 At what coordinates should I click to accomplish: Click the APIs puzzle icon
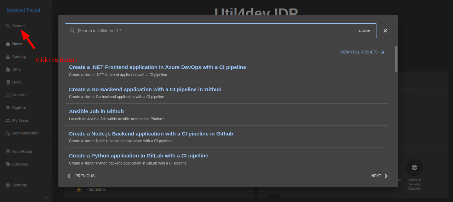click(8, 69)
